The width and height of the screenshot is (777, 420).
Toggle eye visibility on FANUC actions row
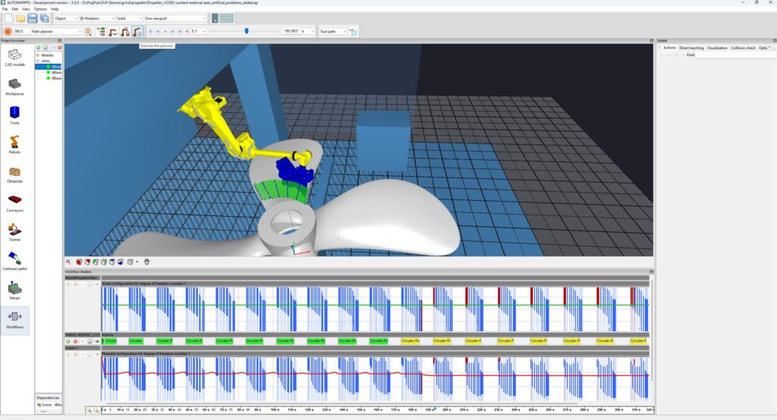(97, 341)
